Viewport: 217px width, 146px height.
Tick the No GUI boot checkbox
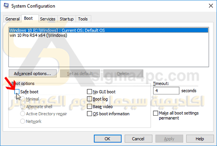[90, 92]
